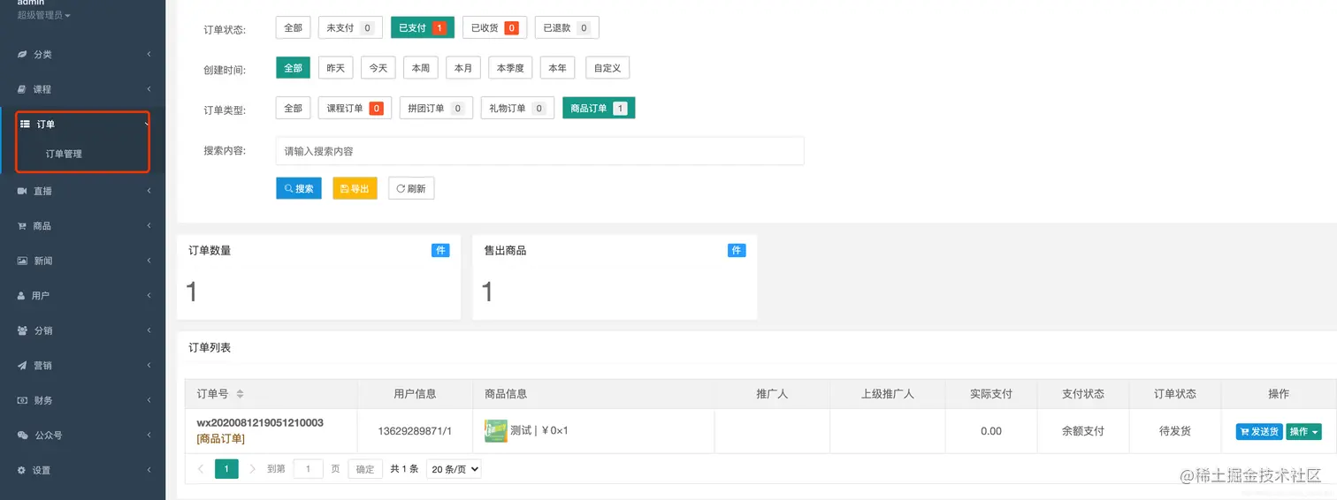
Task: Click the 新闻 picture icon in sidebar
Action: [x=22, y=261]
